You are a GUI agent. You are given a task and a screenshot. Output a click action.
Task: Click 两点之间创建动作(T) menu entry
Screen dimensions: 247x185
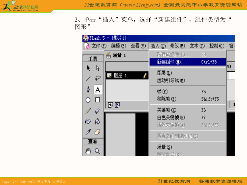pyautogui.click(x=188, y=136)
